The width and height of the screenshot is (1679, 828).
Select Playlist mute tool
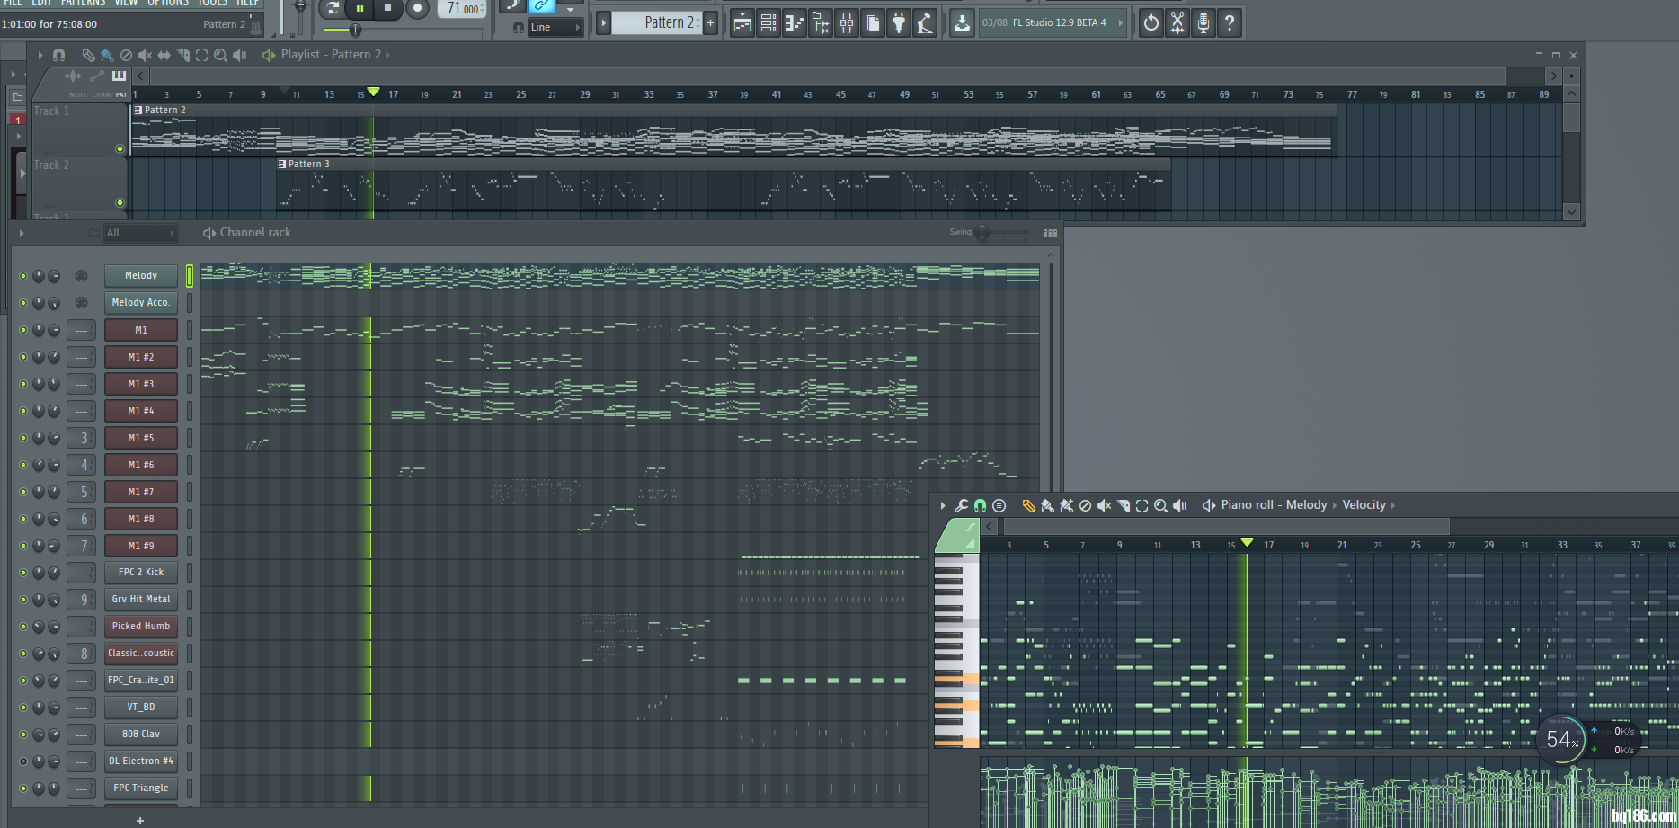coord(145,55)
